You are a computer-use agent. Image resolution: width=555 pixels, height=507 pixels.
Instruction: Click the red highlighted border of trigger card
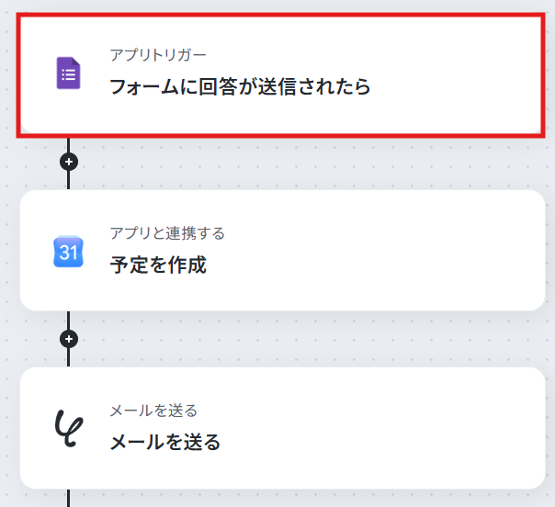pos(280,15)
